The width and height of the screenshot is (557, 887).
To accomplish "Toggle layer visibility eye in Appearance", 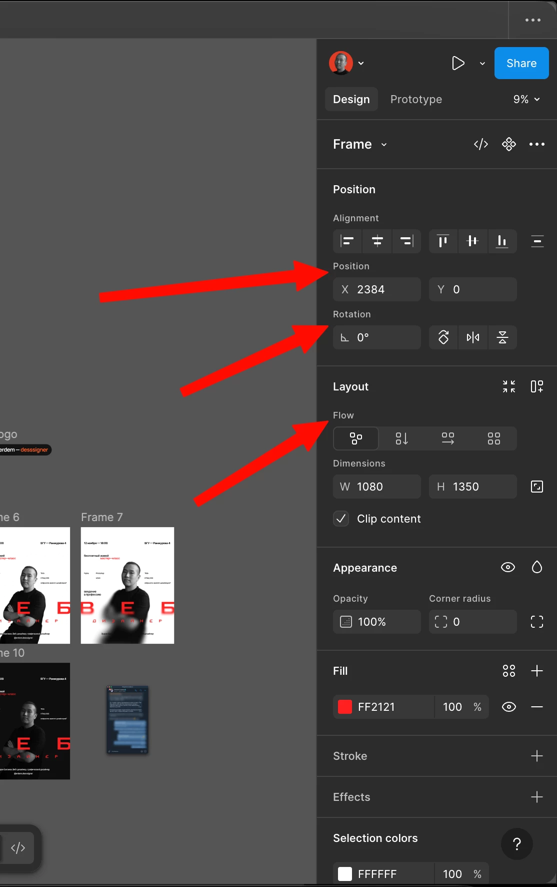I will point(508,567).
